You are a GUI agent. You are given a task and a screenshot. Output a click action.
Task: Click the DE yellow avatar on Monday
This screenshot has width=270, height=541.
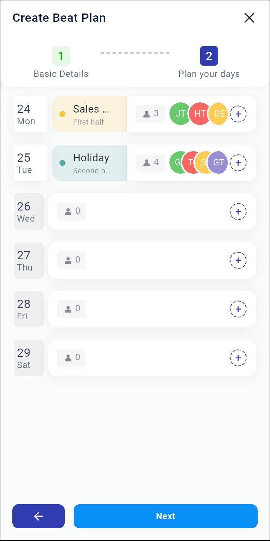(219, 114)
